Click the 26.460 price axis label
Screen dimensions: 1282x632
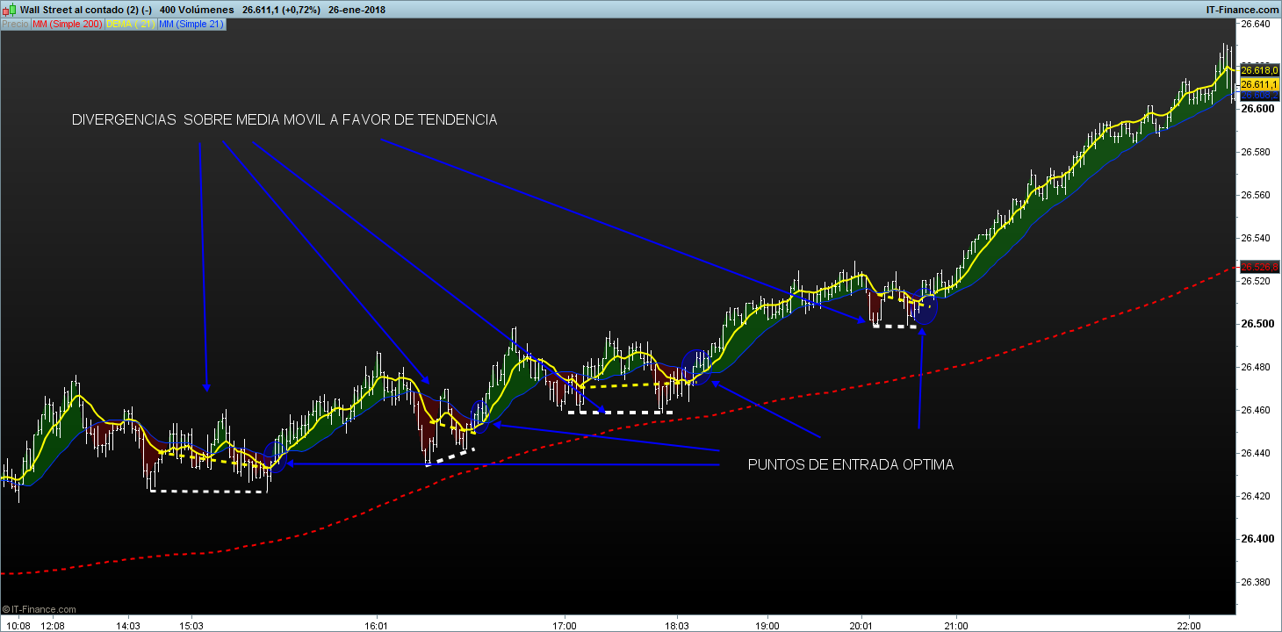point(1255,411)
